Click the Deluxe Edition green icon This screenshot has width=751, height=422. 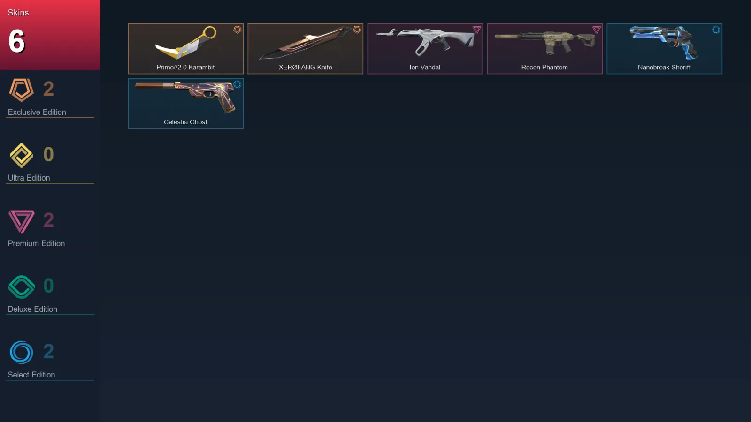(x=21, y=287)
